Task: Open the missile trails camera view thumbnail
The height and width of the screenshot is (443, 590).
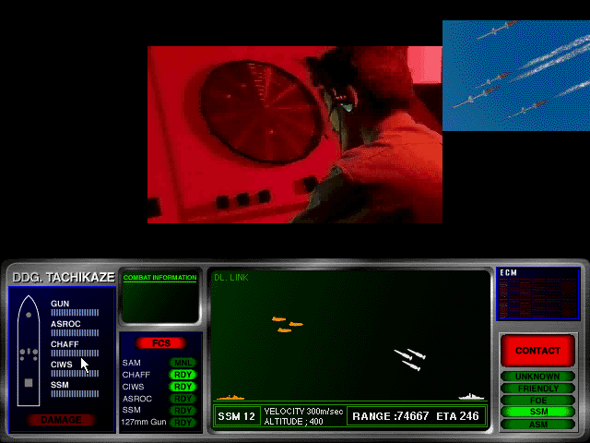Action: (516, 76)
